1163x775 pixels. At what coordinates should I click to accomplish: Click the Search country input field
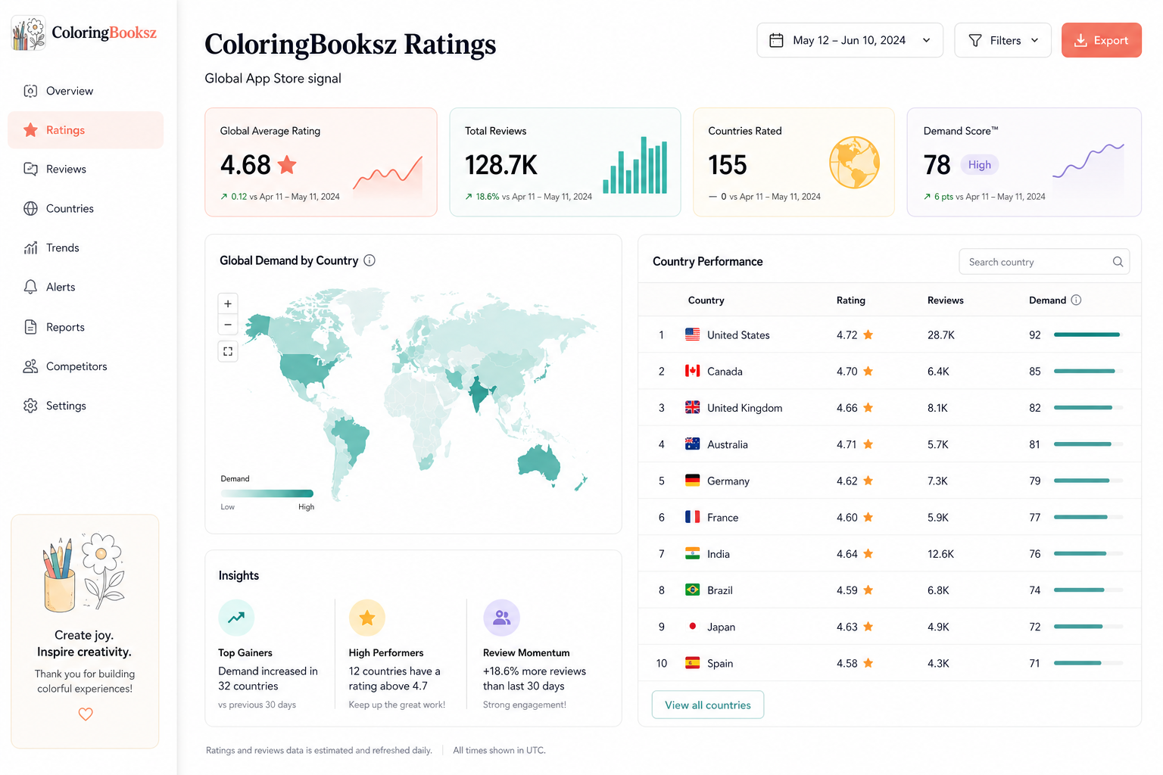[x=1044, y=262]
